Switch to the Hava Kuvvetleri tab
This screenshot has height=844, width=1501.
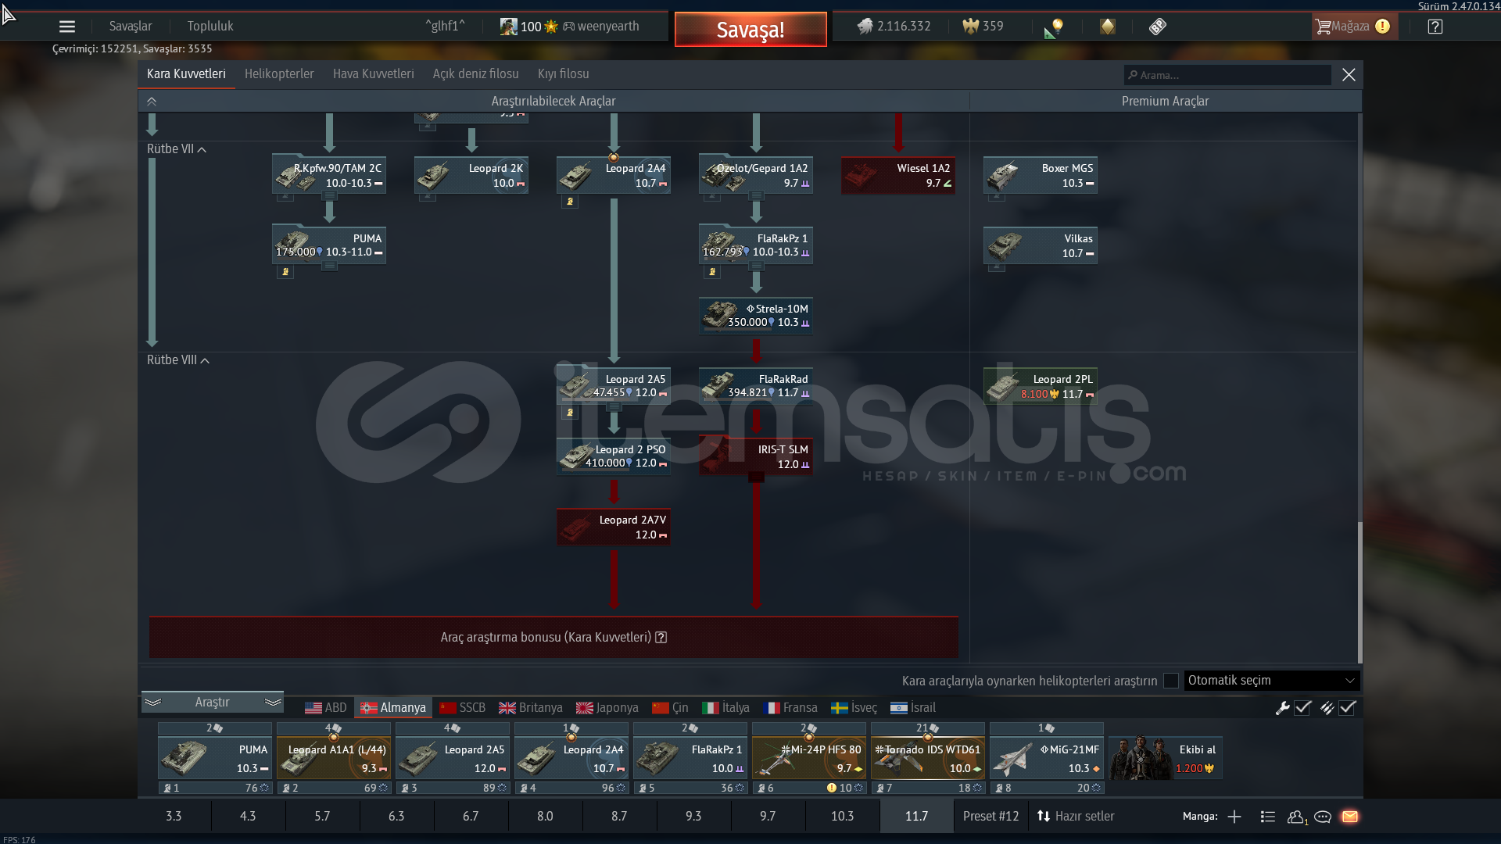(374, 74)
